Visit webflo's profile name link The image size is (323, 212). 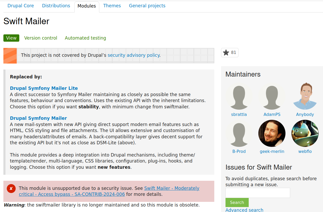point(305,152)
